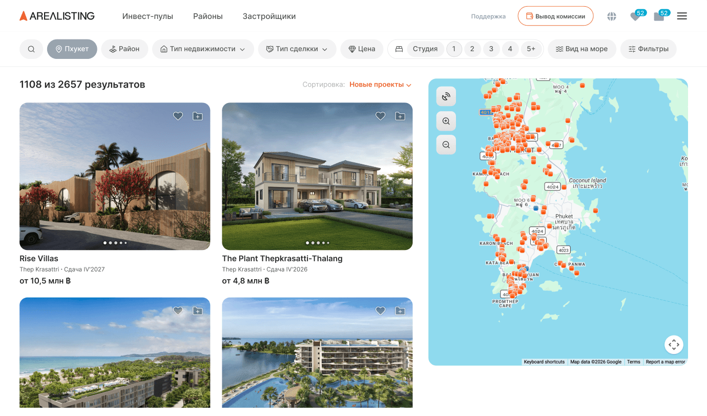The image size is (707, 416).
Task: Click the AREALISTING logo
Action: [57, 16]
